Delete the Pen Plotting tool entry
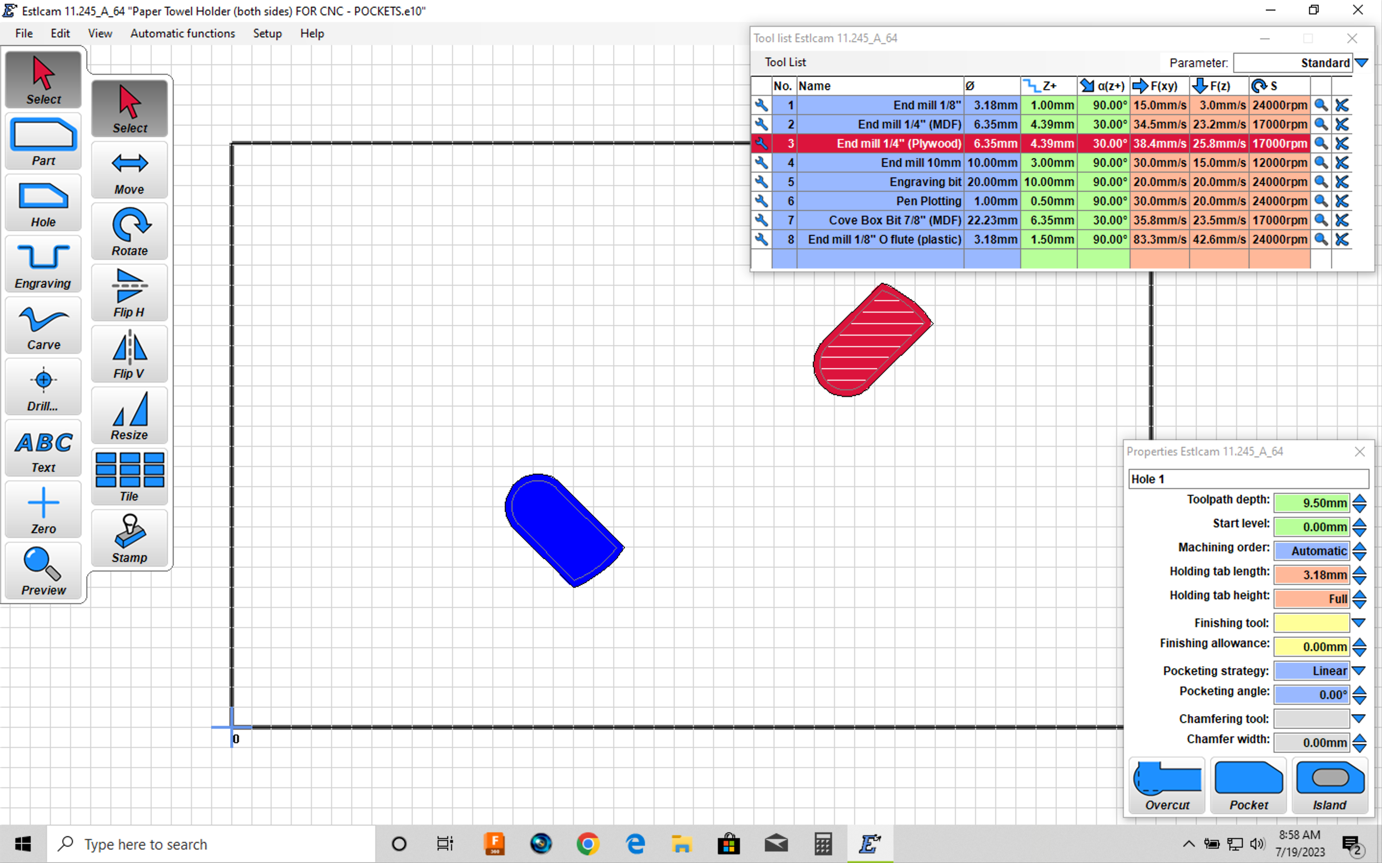This screenshot has width=1382, height=863. (x=1342, y=201)
